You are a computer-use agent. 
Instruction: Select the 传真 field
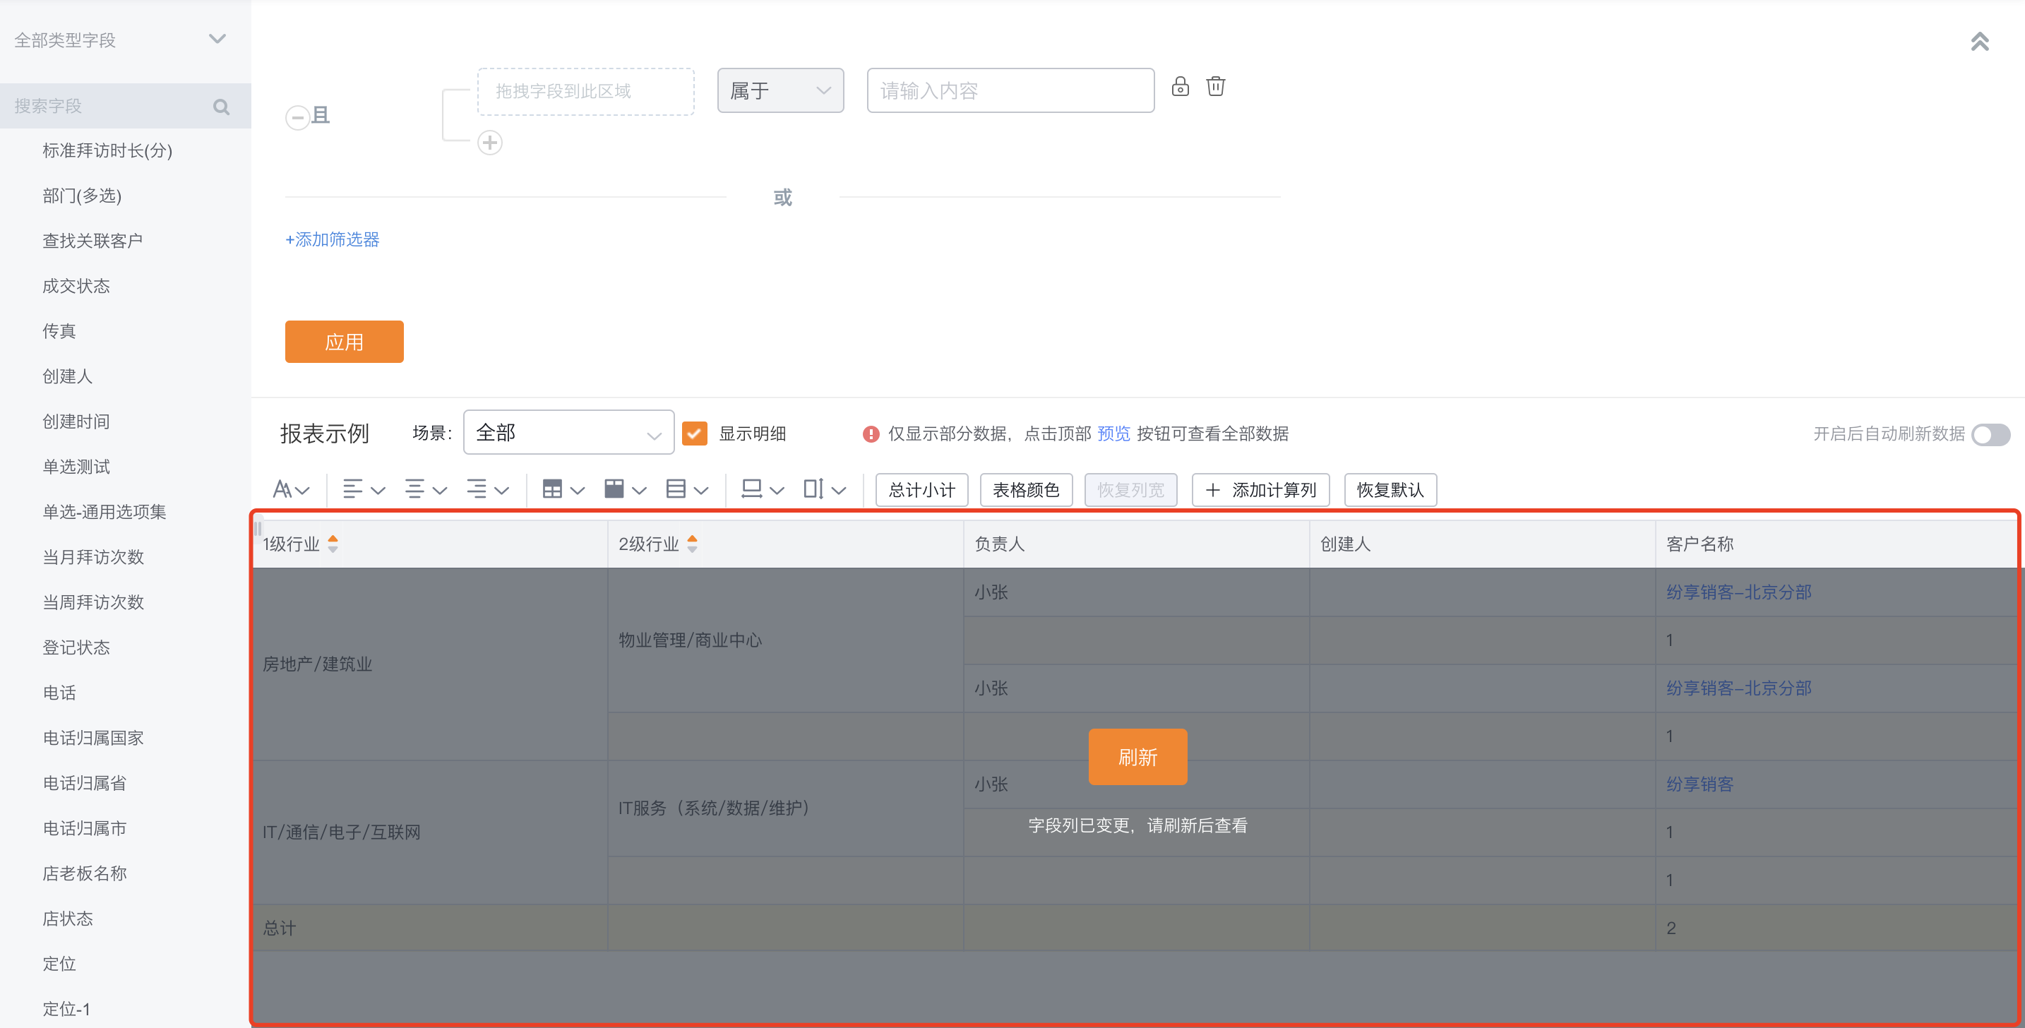click(x=59, y=332)
